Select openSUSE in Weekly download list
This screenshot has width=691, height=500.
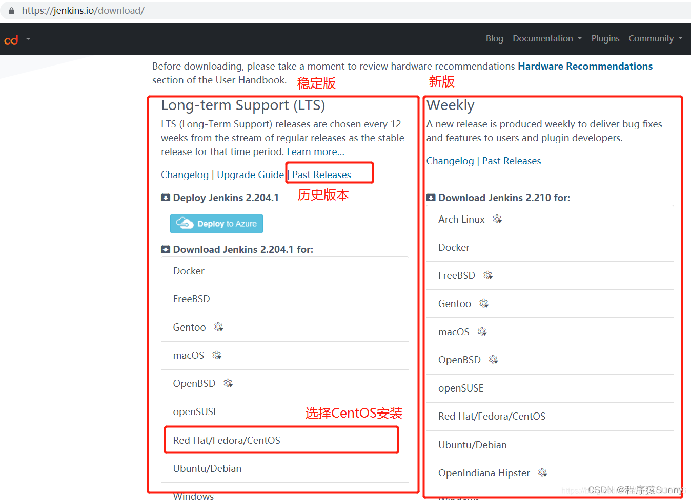click(550, 388)
